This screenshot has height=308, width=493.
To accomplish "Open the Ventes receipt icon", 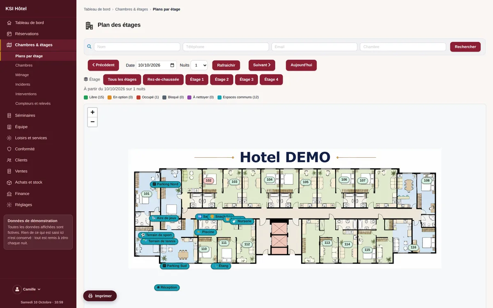I will pos(9,171).
